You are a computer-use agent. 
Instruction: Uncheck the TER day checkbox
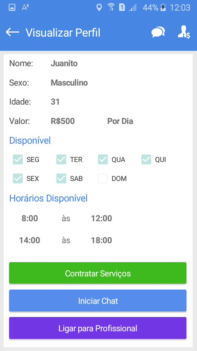61,159
